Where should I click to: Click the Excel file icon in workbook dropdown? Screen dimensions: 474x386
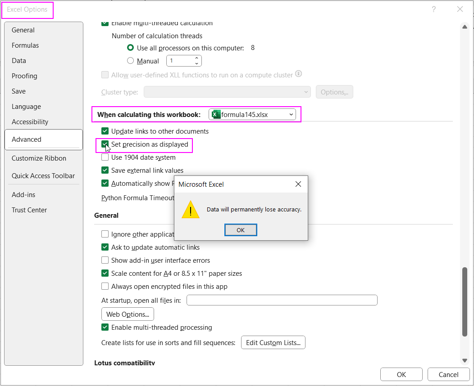(x=216, y=115)
